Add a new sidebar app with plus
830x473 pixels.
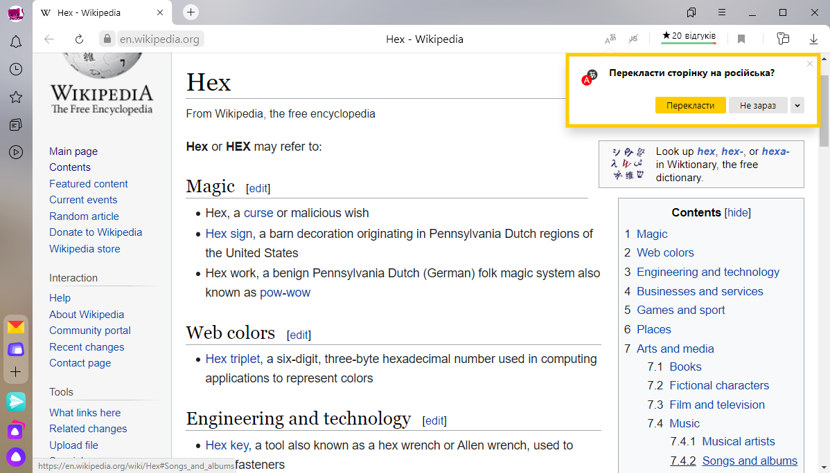16,371
